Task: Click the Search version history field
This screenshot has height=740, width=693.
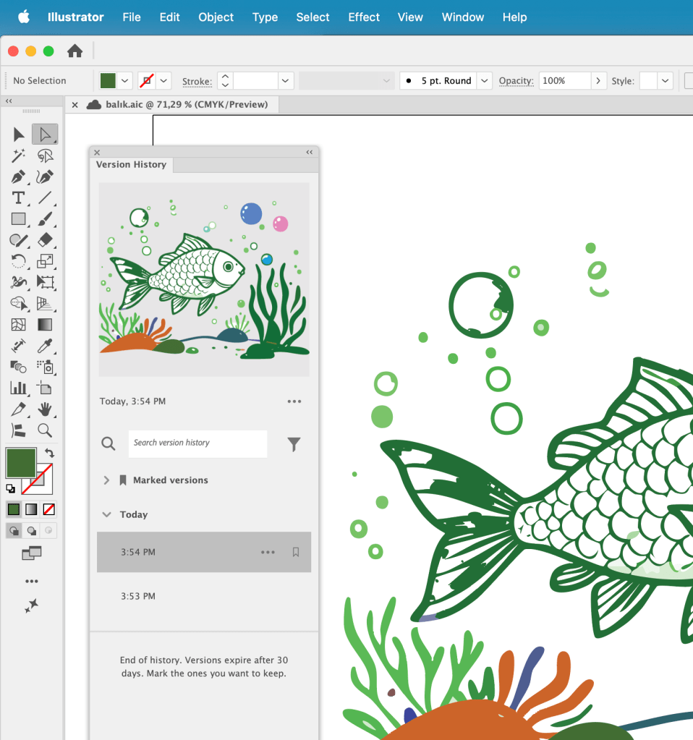Action: click(197, 443)
